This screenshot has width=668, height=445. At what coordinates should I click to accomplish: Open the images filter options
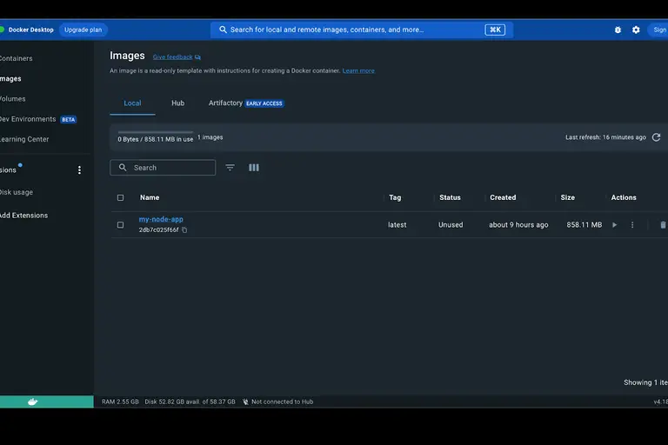[x=230, y=168]
